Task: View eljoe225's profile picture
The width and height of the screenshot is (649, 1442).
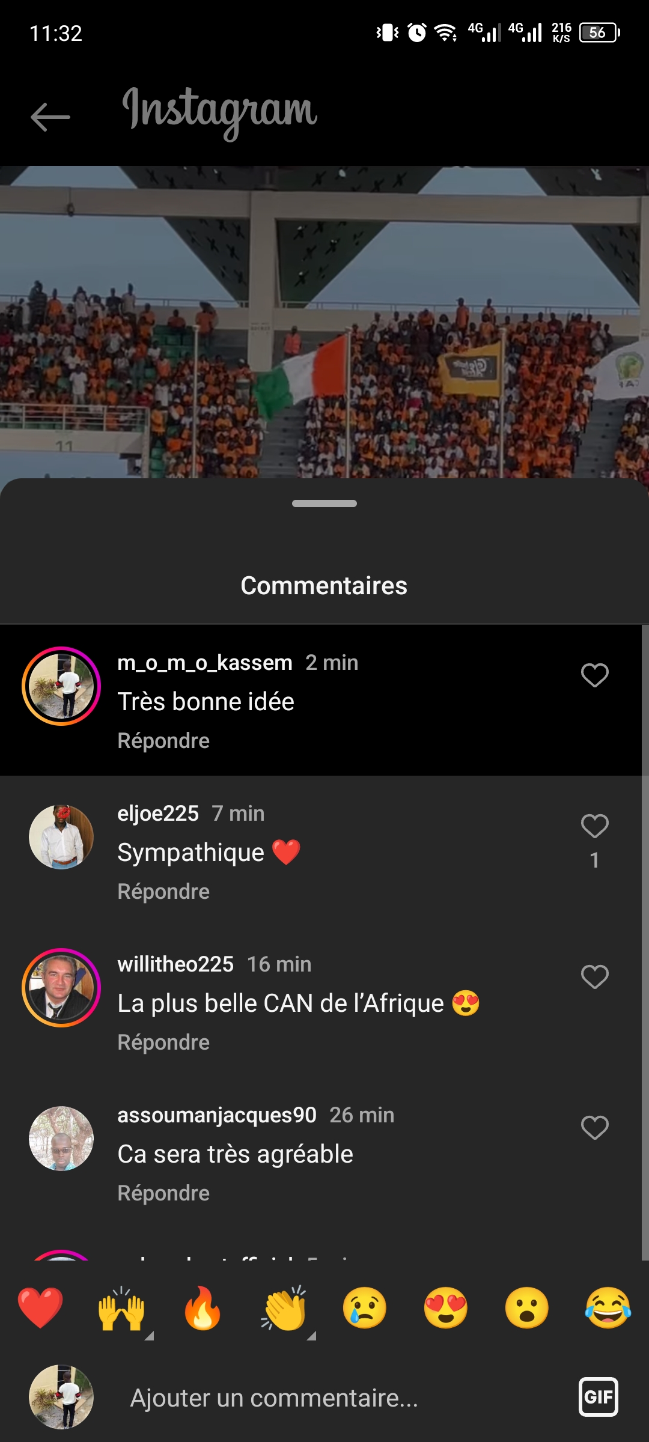Action: (x=61, y=837)
